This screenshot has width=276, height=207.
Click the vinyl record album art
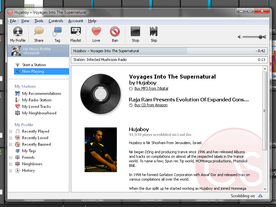point(101,94)
